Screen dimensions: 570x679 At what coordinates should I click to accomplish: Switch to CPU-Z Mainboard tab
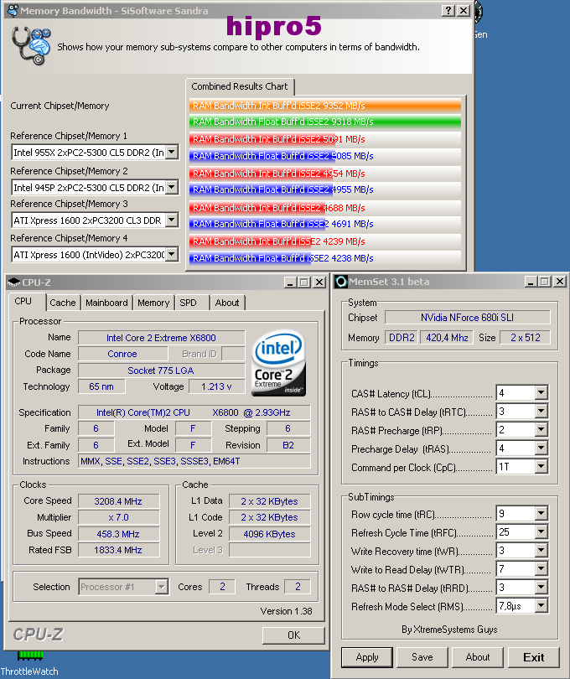click(x=106, y=303)
